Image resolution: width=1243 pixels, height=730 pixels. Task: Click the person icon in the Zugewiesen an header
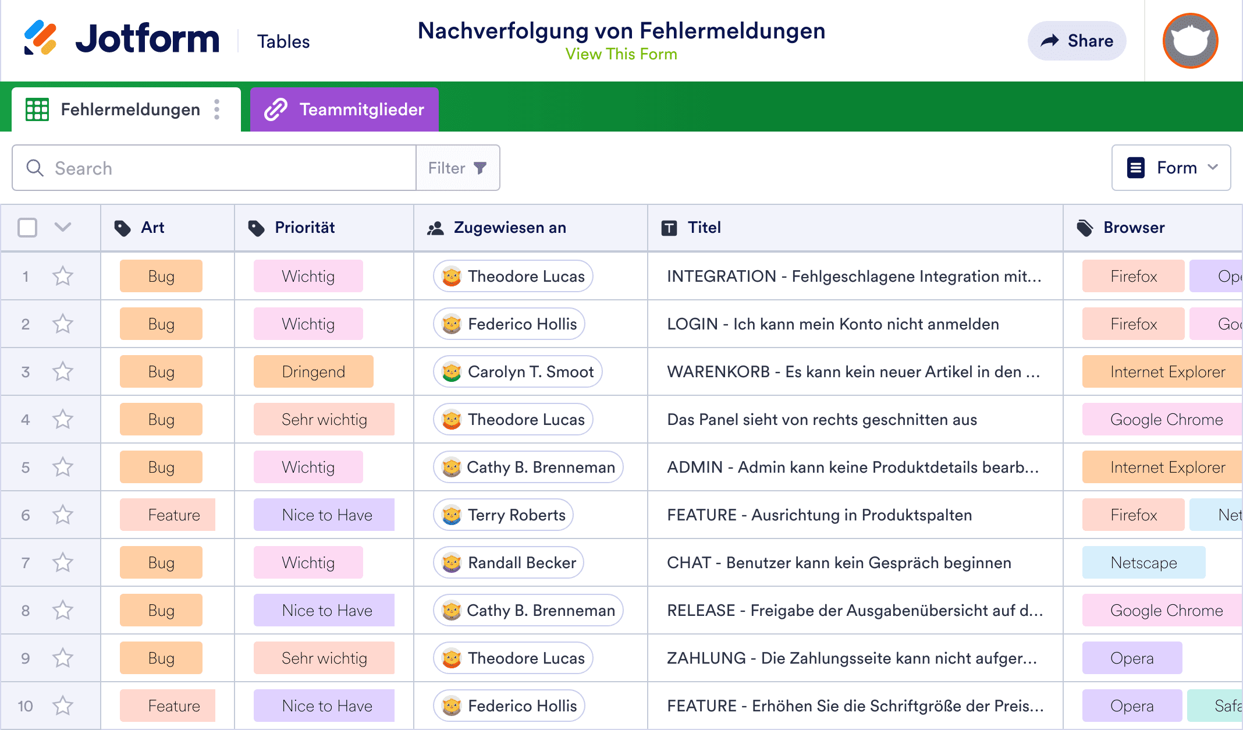click(x=435, y=228)
